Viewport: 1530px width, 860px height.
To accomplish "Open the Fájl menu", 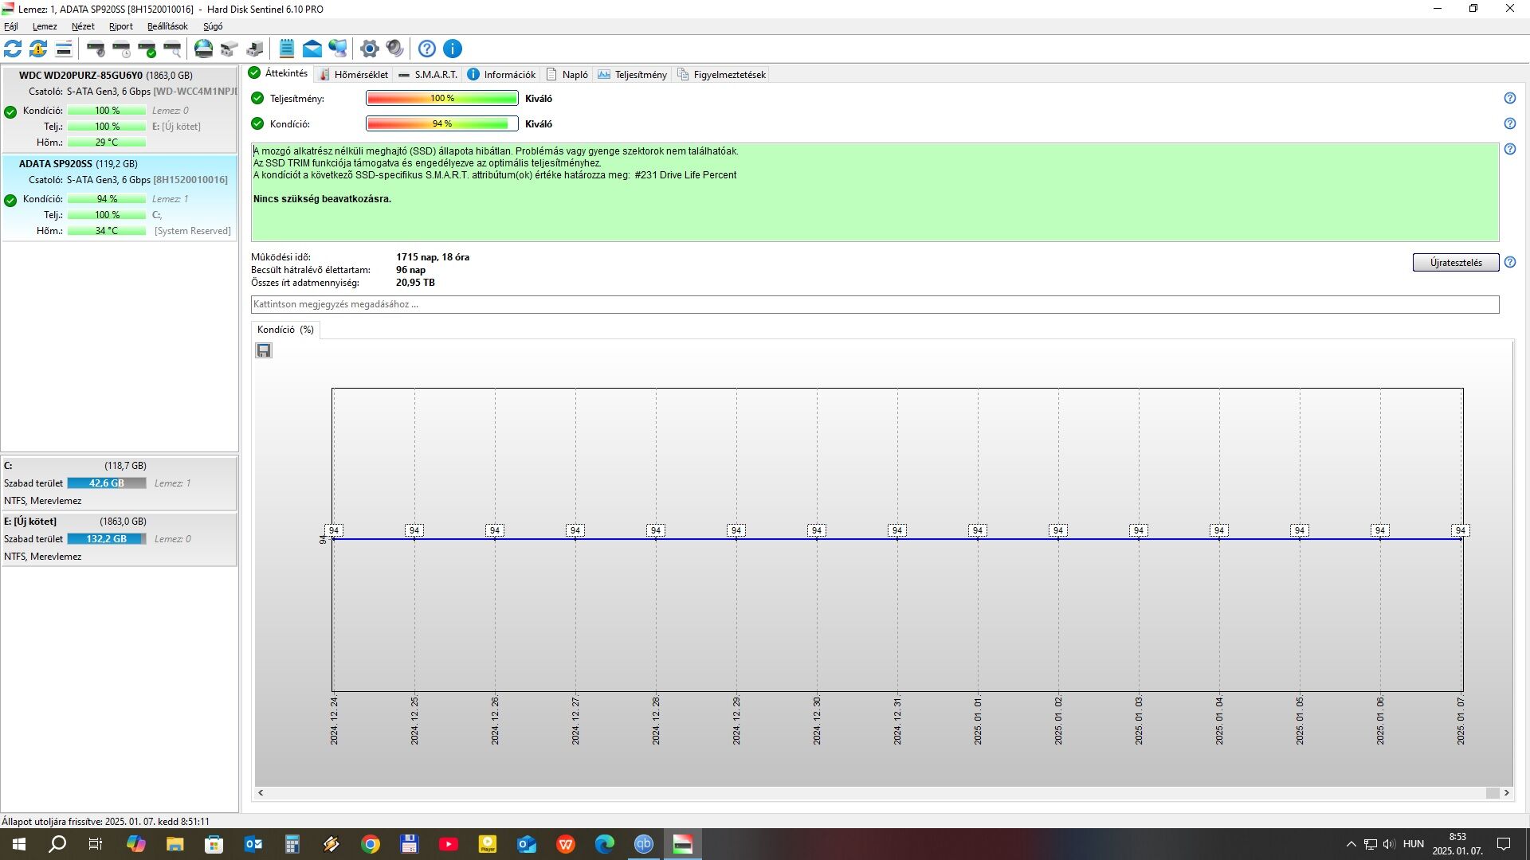I will (11, 26).
